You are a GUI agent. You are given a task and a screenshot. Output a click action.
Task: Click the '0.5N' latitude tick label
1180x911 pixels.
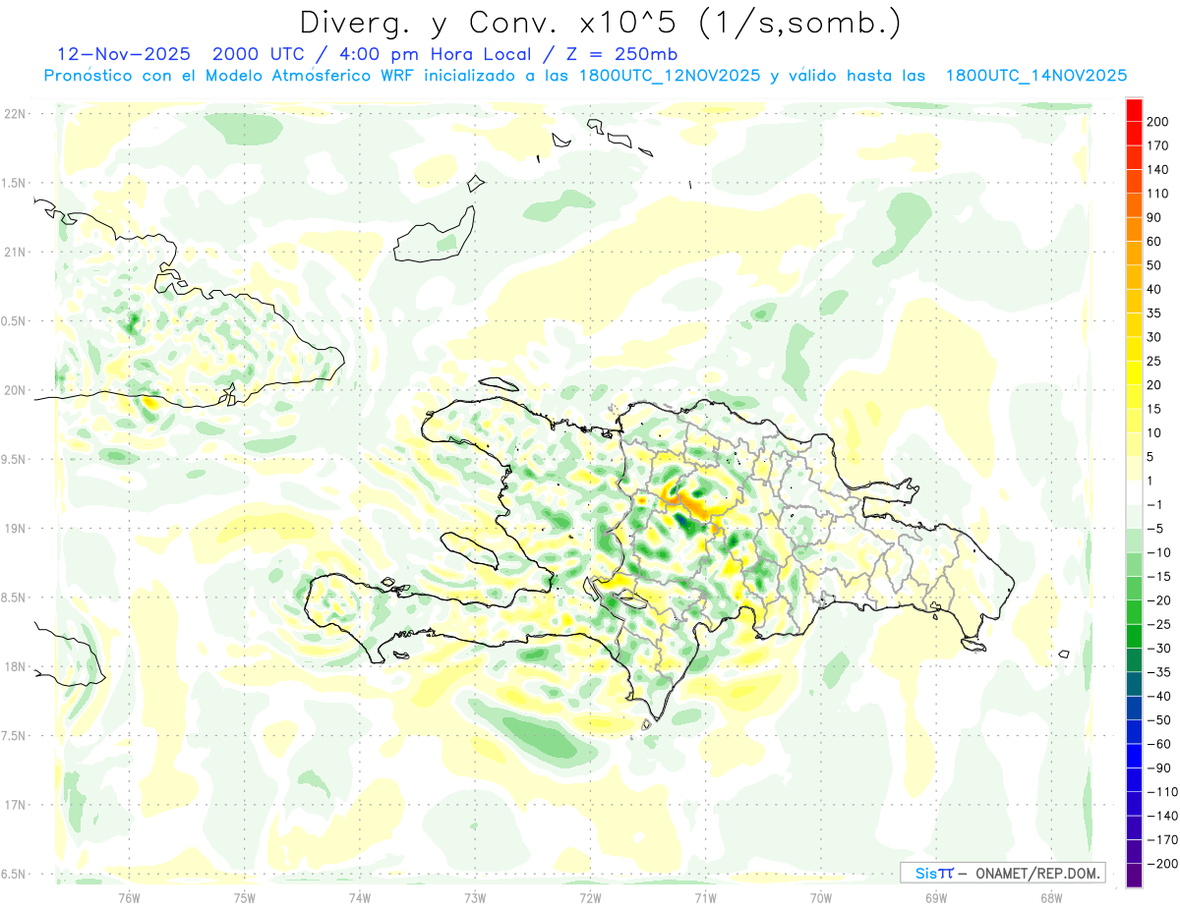click(14, 321)
